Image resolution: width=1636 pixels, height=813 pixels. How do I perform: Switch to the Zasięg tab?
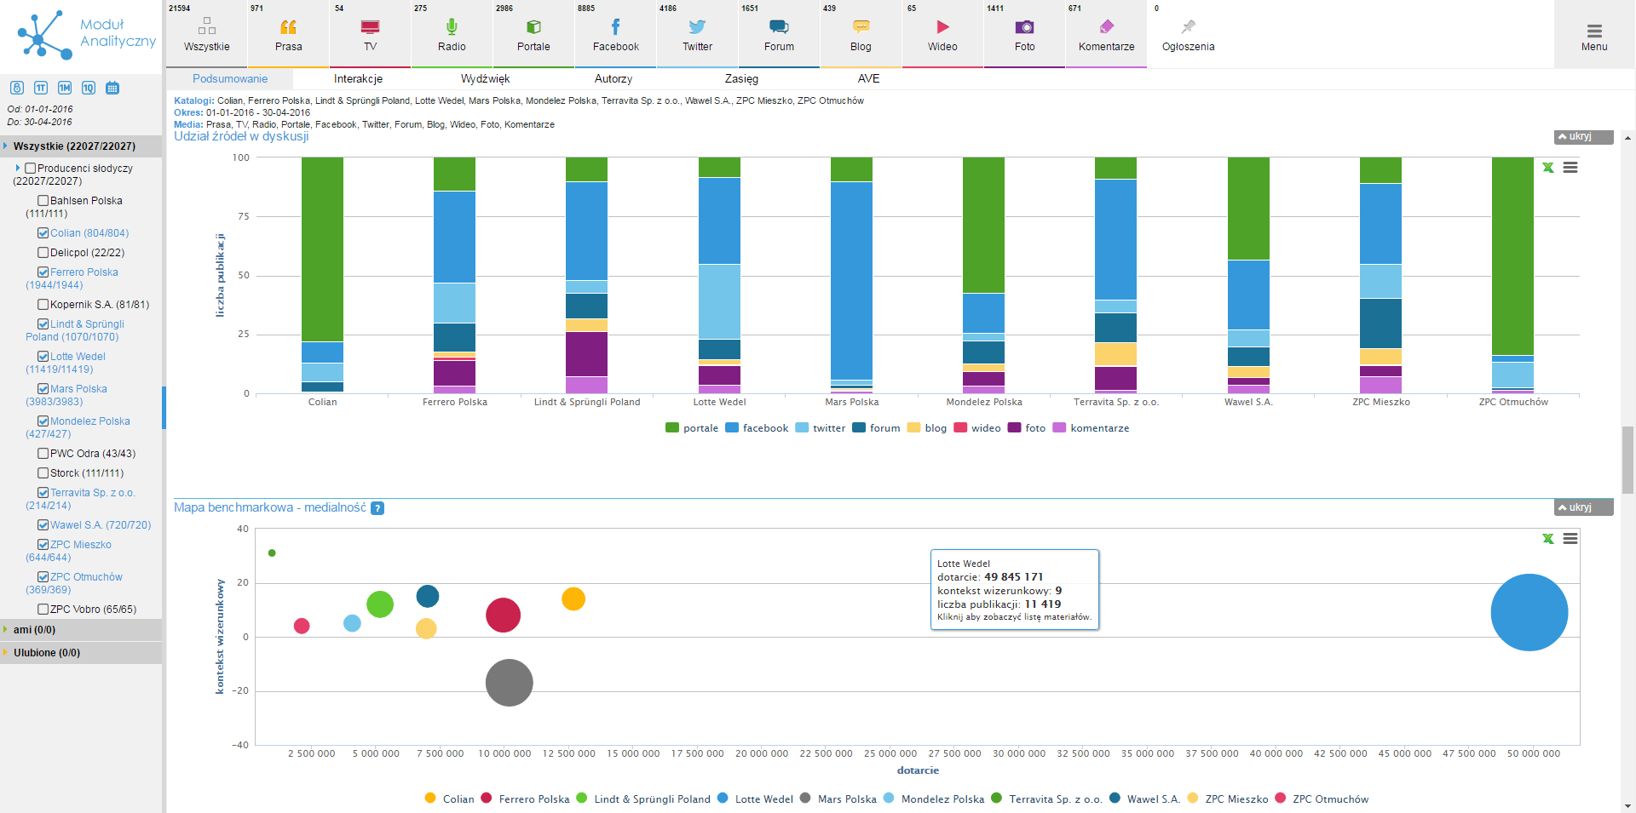coord(741,79)
